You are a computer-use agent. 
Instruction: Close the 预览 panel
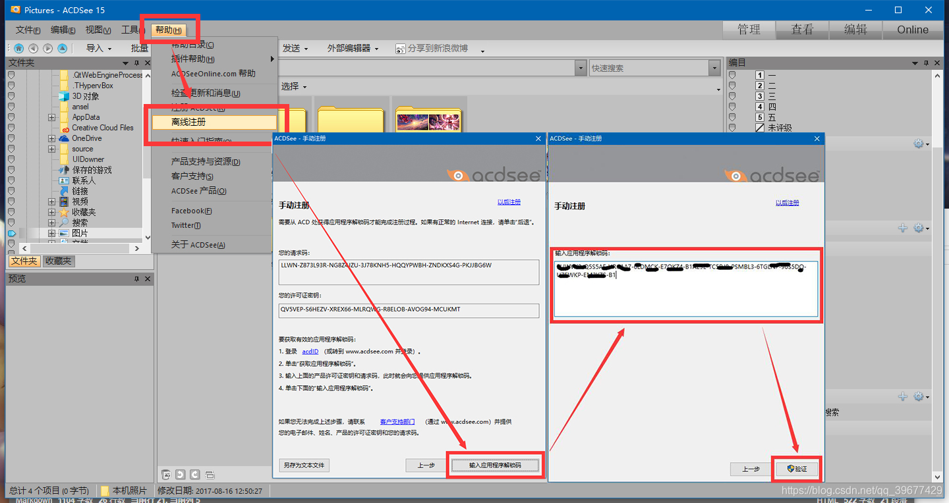[x=148, y=279]
